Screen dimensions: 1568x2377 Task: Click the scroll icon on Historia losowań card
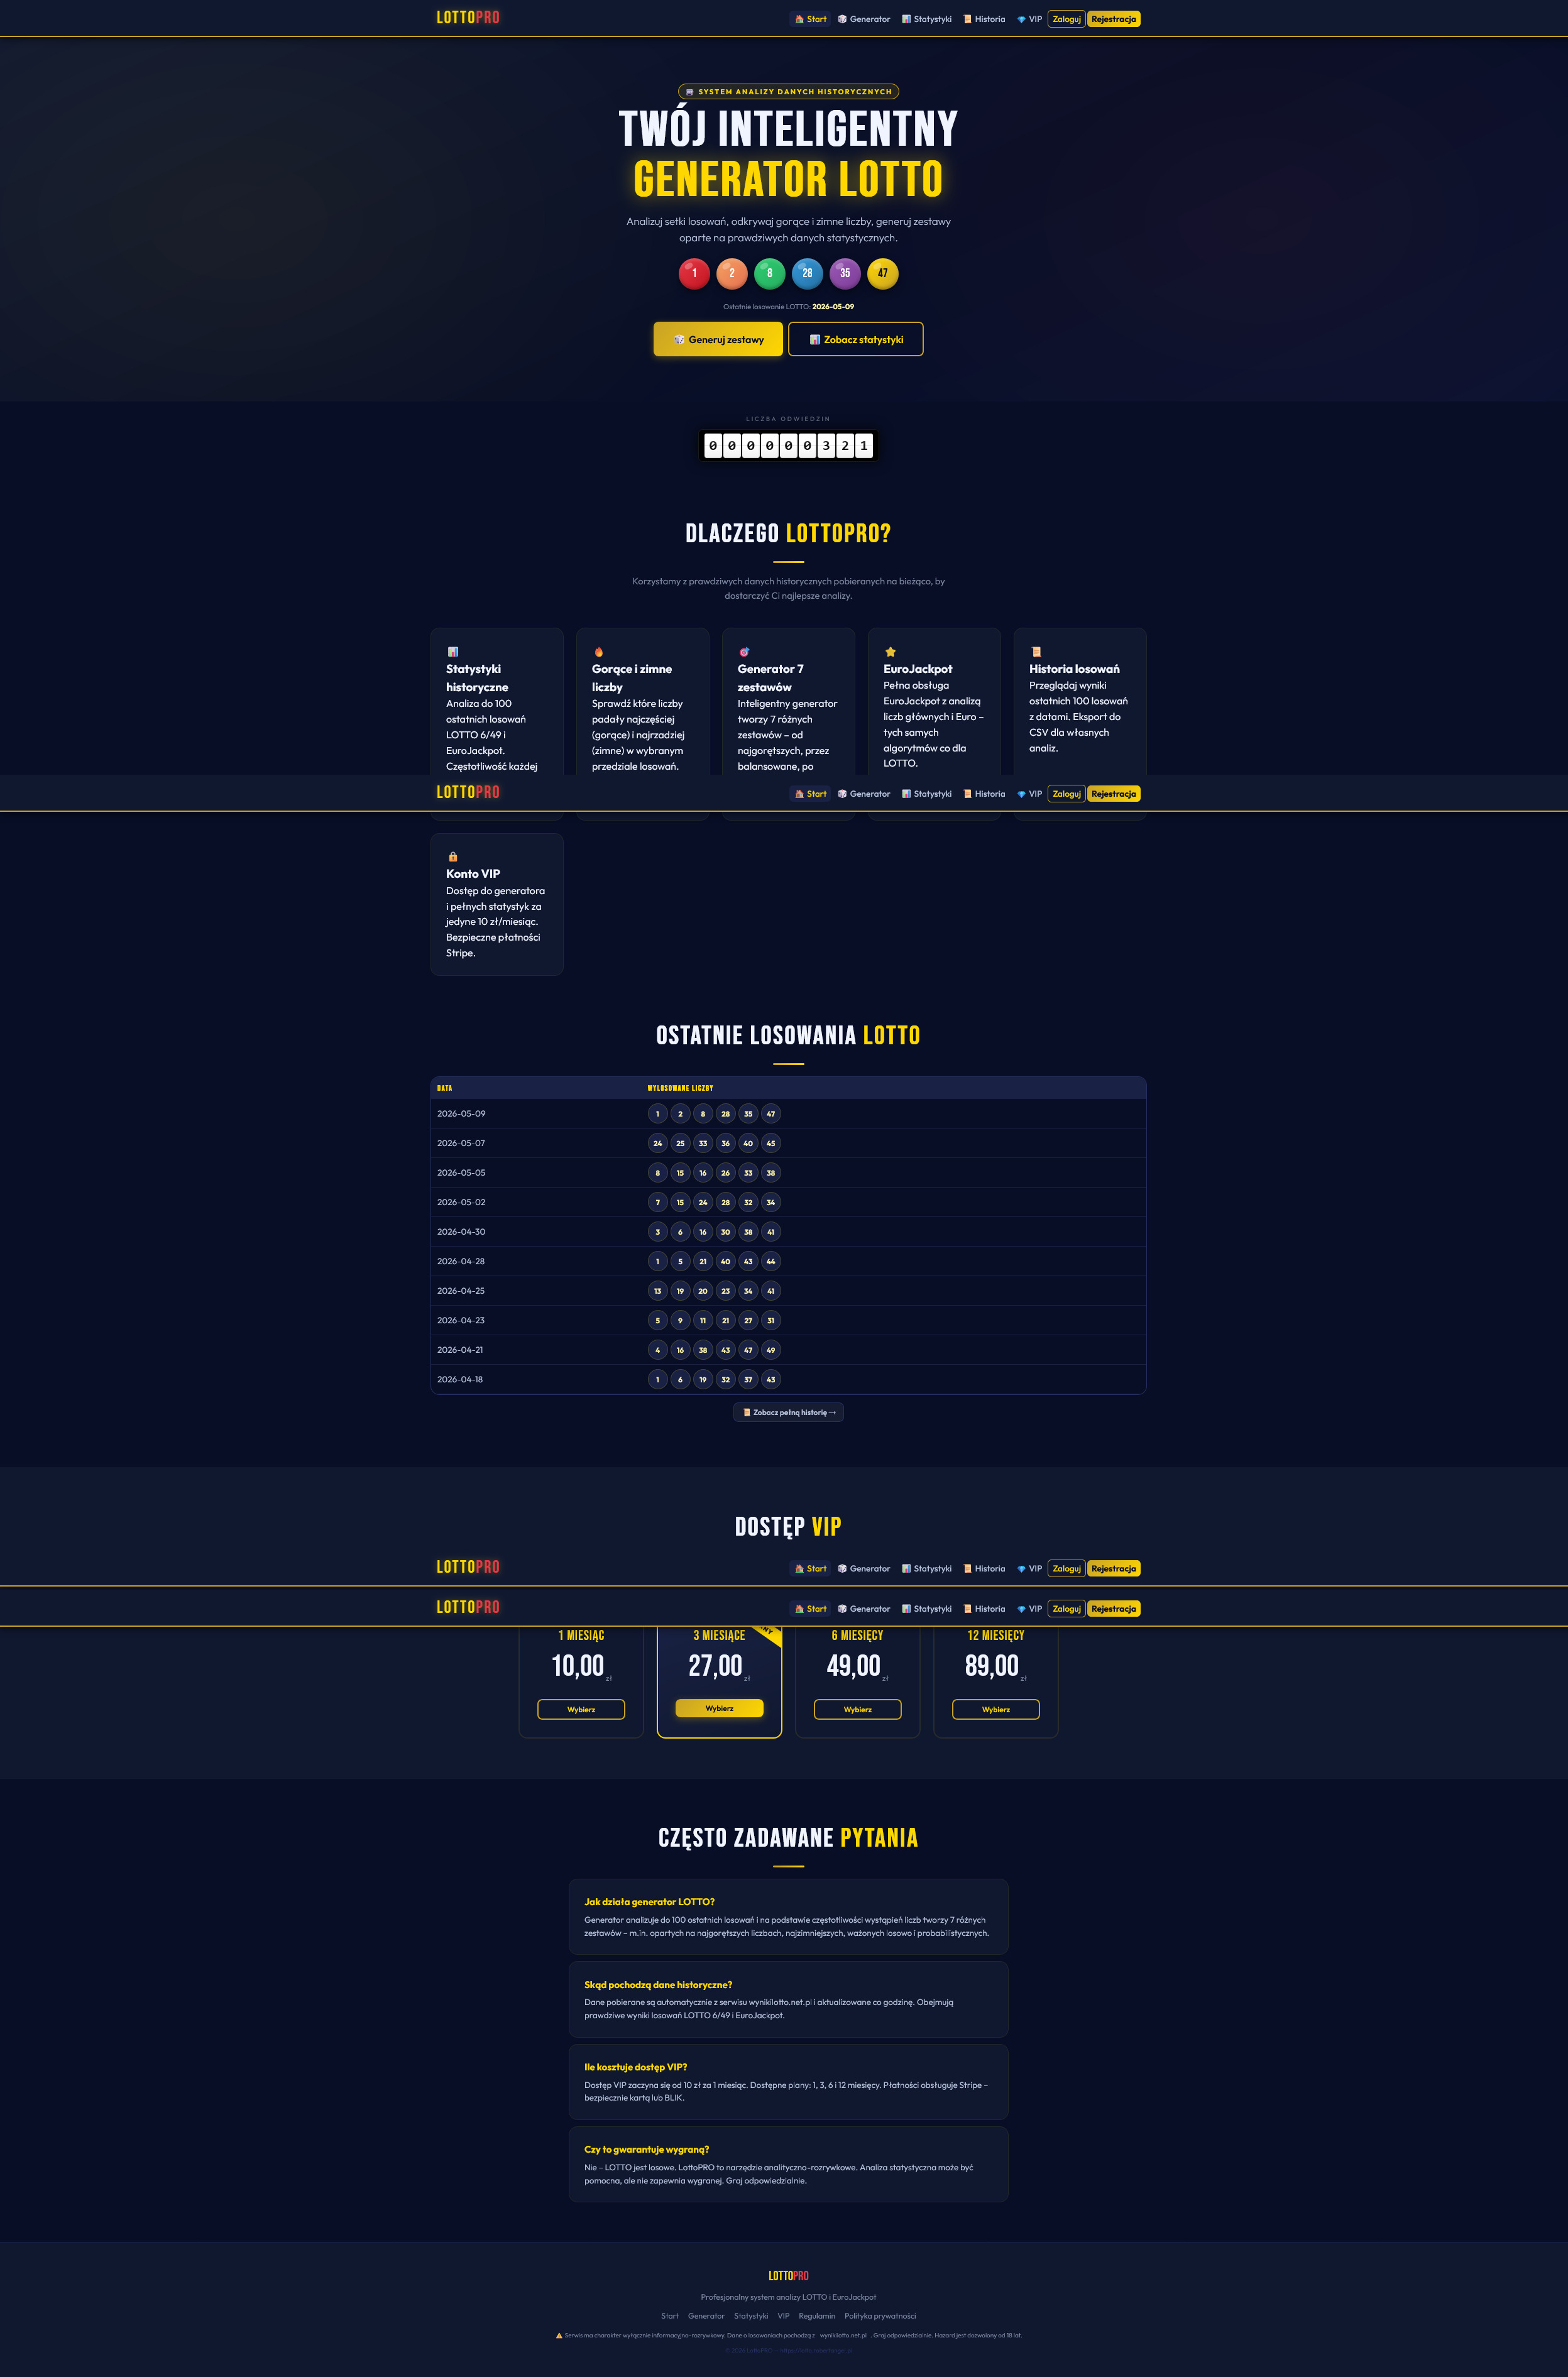coord(1036,652)
